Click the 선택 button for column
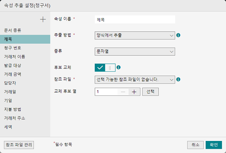The width and height of the screenshot is (226, 153). click(x=150, y=92)
